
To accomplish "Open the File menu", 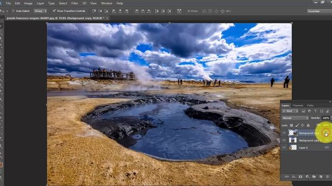I will pyautogui.click(x=8, y=4).
